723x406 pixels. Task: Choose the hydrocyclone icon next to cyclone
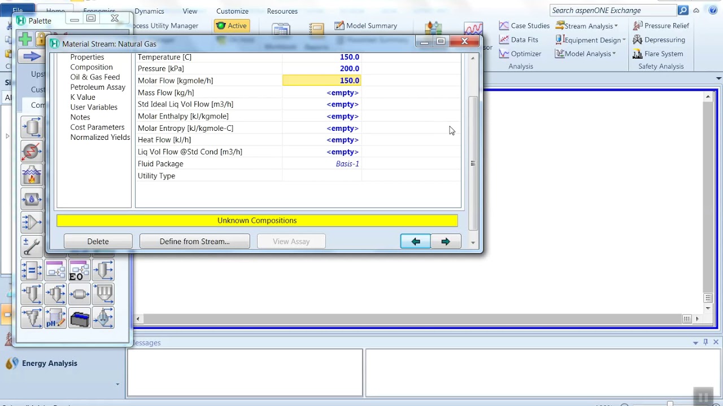[x=55, y=294]
